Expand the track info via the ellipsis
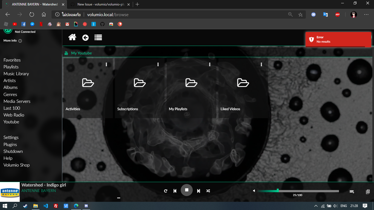Image resolution: width=374 pixels, height=210 pixels. pyautogui.click(x=119, y=198)
